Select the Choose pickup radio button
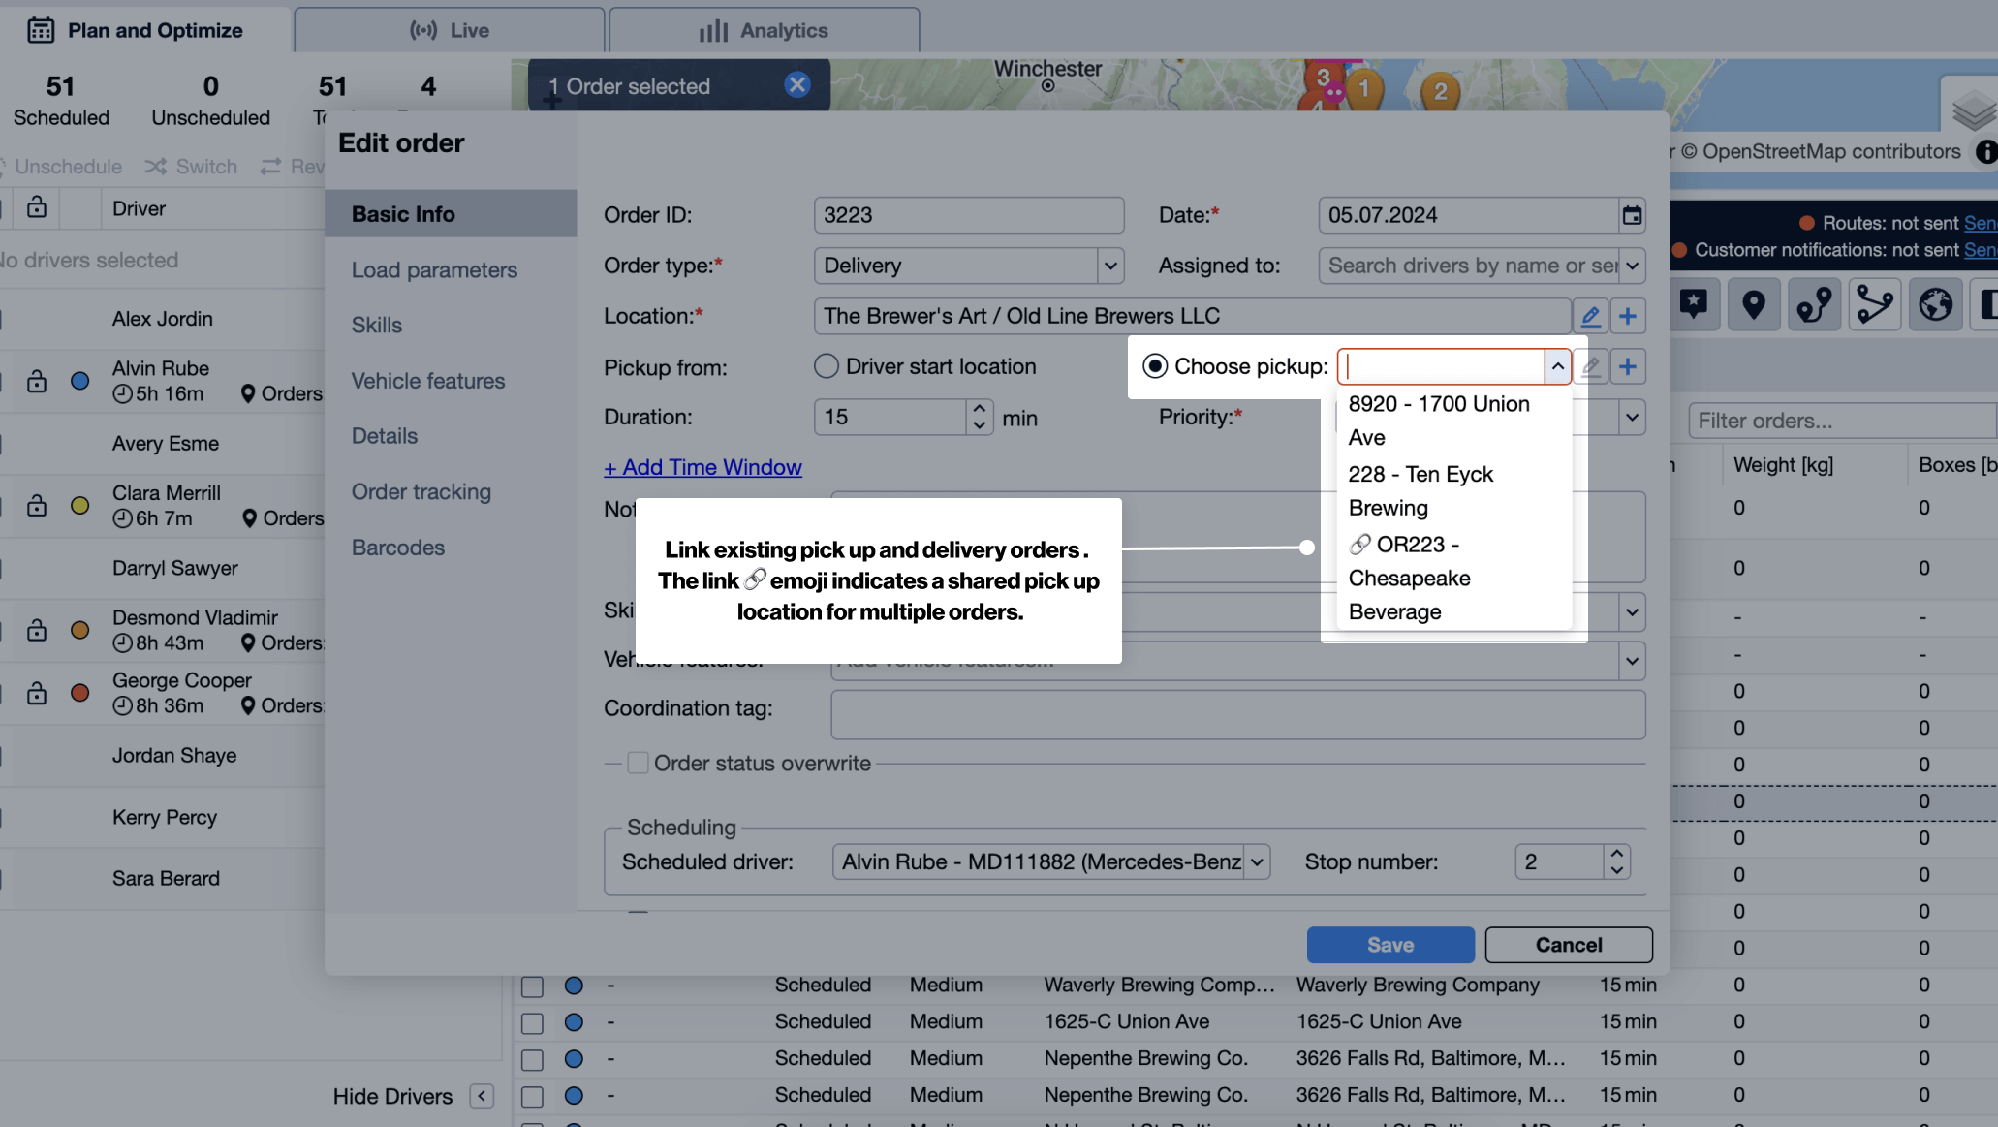1998x1127 pixels. click(1154, 366)
